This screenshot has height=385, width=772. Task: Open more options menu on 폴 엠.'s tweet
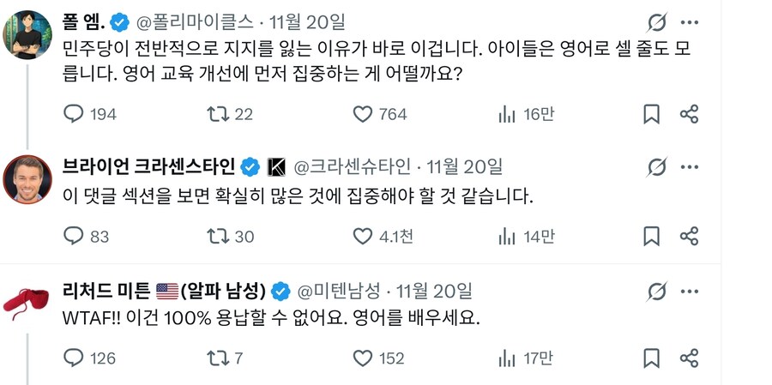690,22
